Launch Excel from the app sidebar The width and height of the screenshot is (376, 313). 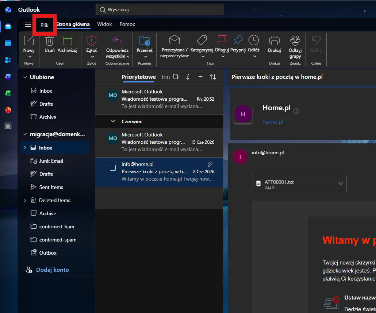8,93
